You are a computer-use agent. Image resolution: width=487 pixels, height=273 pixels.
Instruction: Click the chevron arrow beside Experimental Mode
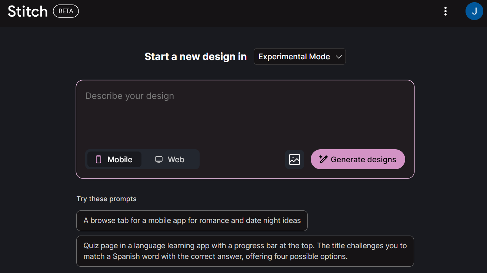(338, 57)
